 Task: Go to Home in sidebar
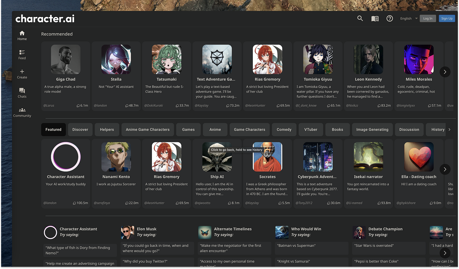click(22, 36)
